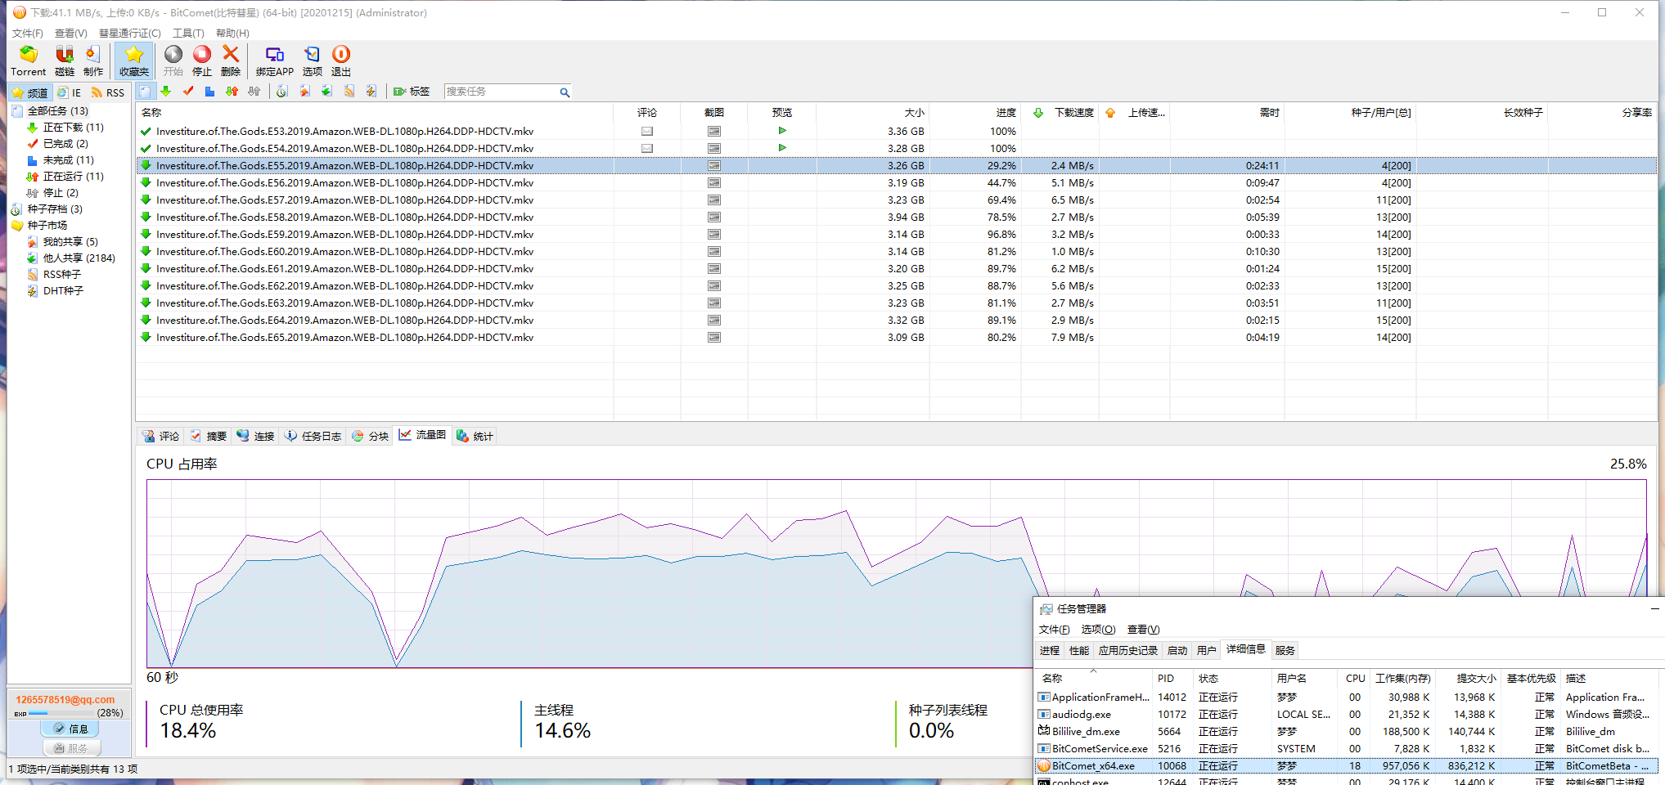The height and width of the screenshot is (785, 1665).
Task: Open the 评论 bottom panel tab
Action: pos(160,436)
